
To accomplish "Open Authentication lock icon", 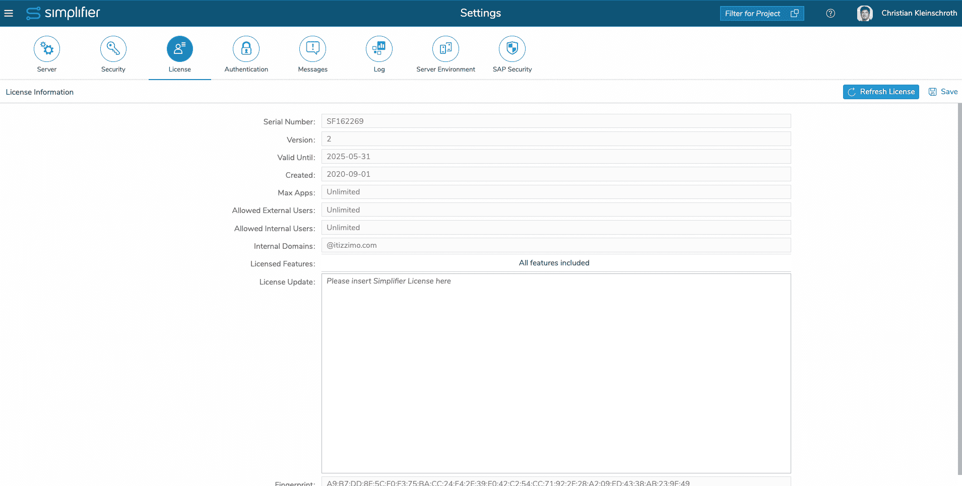I will 246,49.
